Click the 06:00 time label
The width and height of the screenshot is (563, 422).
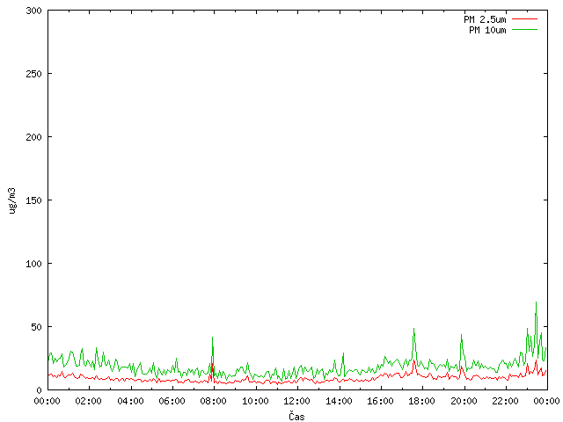point(172,401)
